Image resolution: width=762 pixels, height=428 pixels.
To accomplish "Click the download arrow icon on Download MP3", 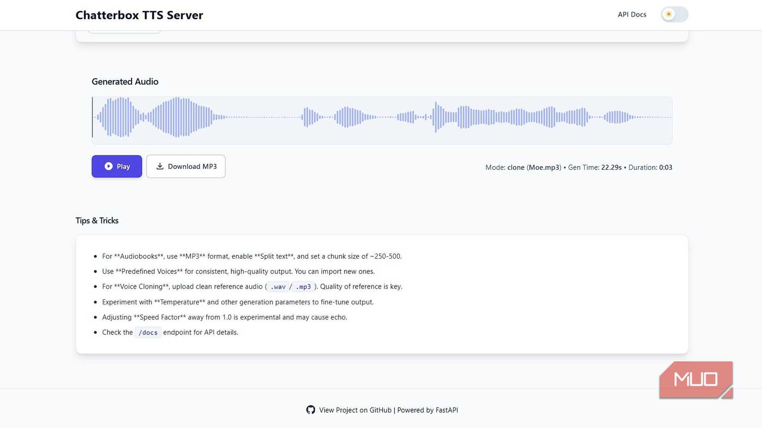I will click(160, 166).
